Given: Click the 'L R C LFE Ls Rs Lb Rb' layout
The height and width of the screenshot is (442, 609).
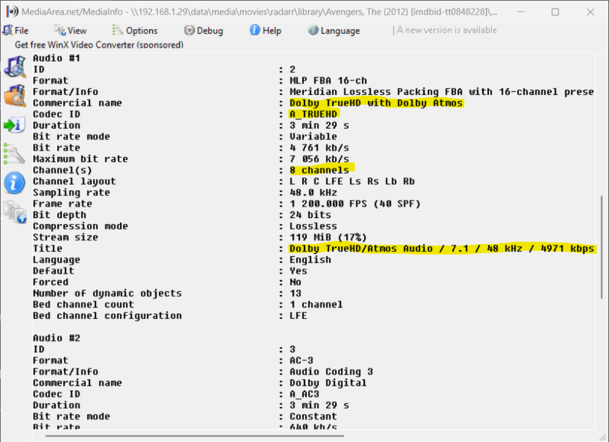Looking at the screenshot, I should 352,181.
